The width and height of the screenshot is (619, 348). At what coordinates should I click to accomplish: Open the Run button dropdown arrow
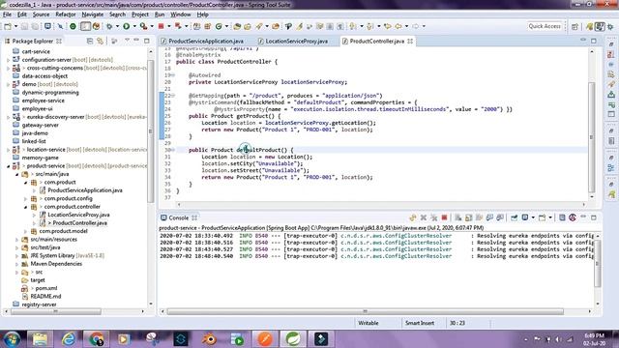134,26
